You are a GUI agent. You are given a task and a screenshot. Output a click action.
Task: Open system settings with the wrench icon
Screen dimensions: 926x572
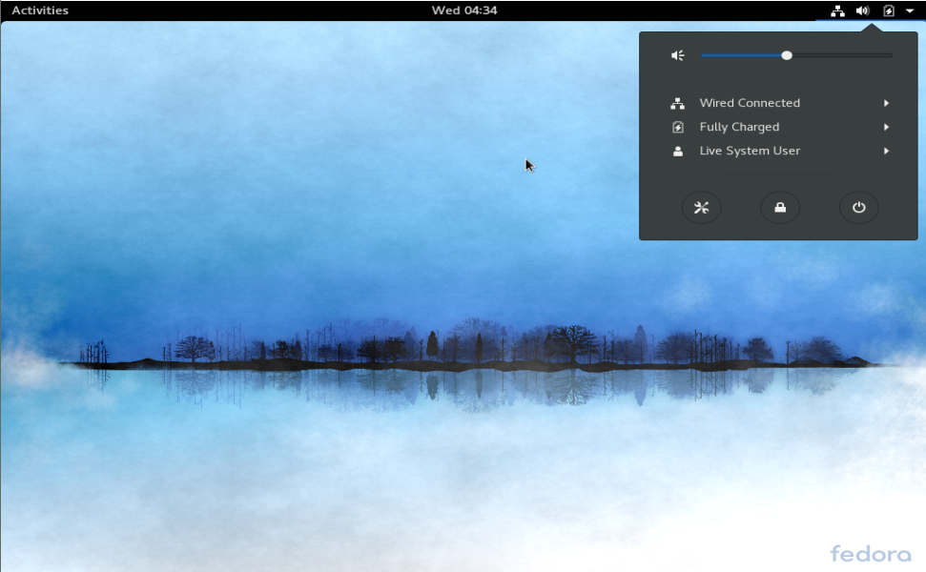[x=702, y=208]
